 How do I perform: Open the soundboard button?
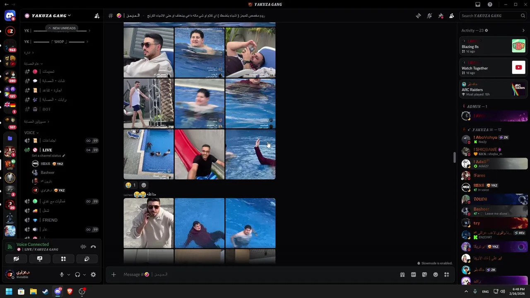(87, 259)
